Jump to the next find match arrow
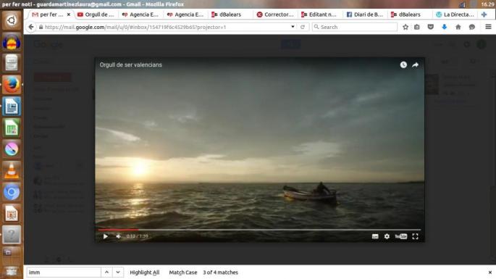This screenshot has height=279, width=496. [118, 272]
